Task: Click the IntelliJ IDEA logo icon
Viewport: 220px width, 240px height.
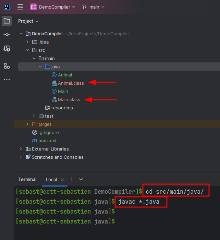Action: 7,7
